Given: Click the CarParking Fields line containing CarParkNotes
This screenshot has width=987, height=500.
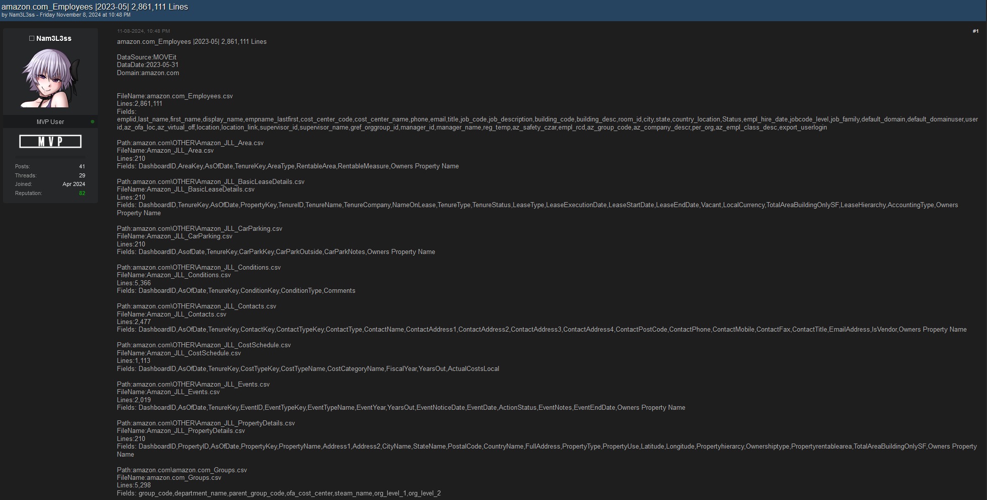Looking at the screenshot, I should coord(276,252).
